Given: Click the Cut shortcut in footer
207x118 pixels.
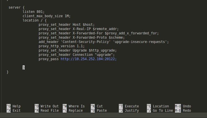Looking at the screenshot, I should click(100, 106).
